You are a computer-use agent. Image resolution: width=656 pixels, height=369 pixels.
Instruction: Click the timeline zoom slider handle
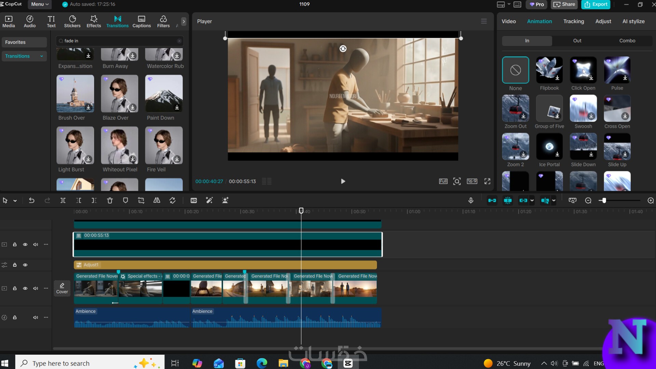click(x=604, y=201)
